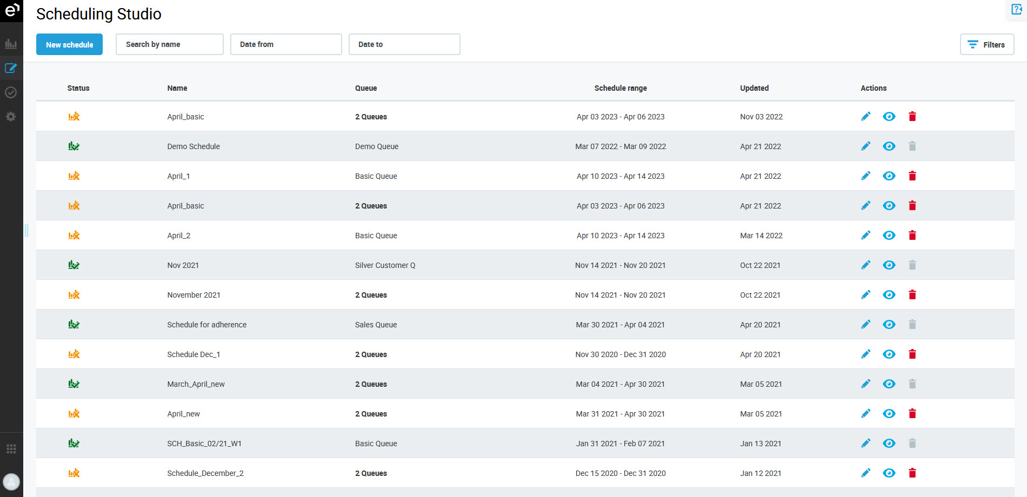Click the New schedule button
This screenshot has width=1027, height=497.
coord(69,44)
